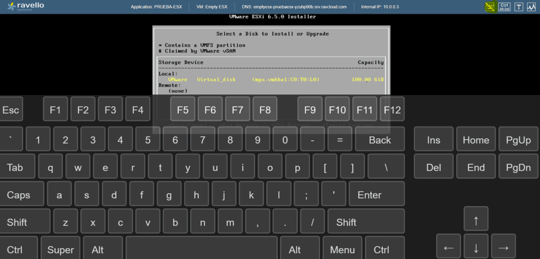Tap the forward slash key

[x=312, y=221]
